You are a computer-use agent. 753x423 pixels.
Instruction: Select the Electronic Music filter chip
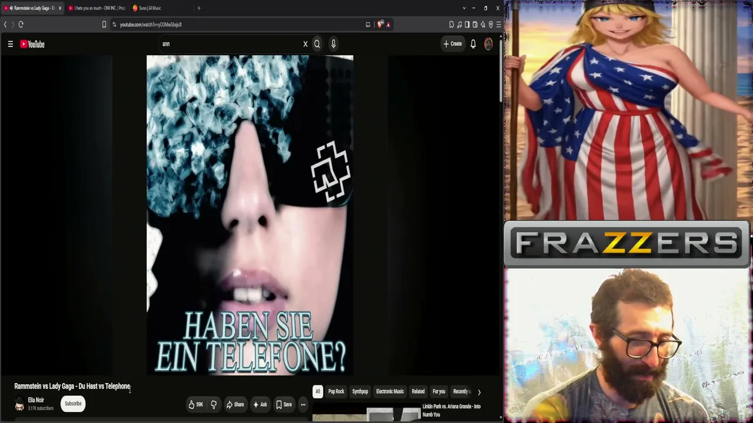pyautogui.click(x=390, y=391)
